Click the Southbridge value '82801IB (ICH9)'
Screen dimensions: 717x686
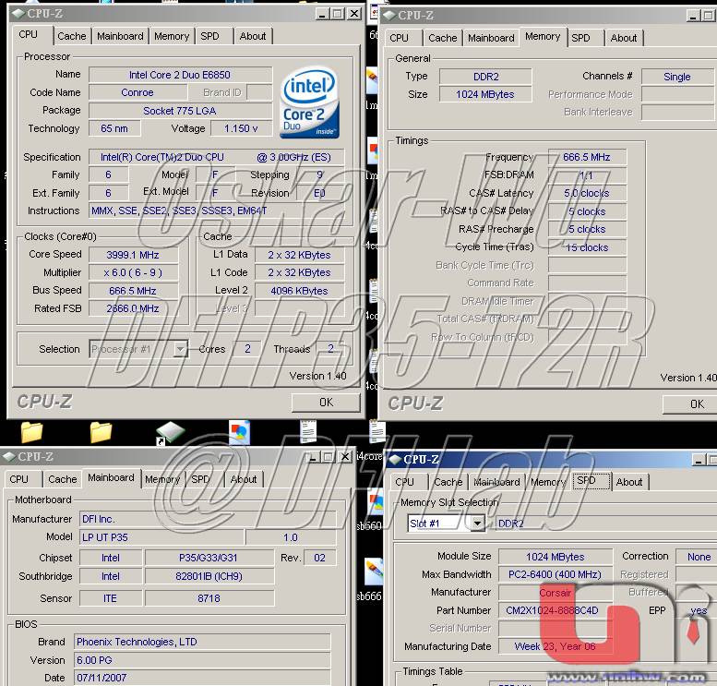pyautogui.click(x=209, y=576)
